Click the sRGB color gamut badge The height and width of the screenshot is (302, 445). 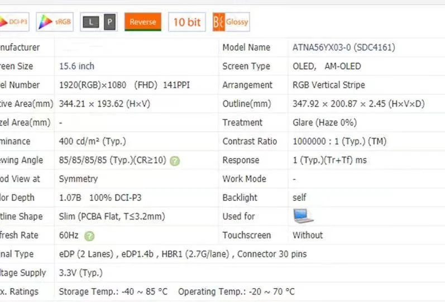click(x=55, y=22)
